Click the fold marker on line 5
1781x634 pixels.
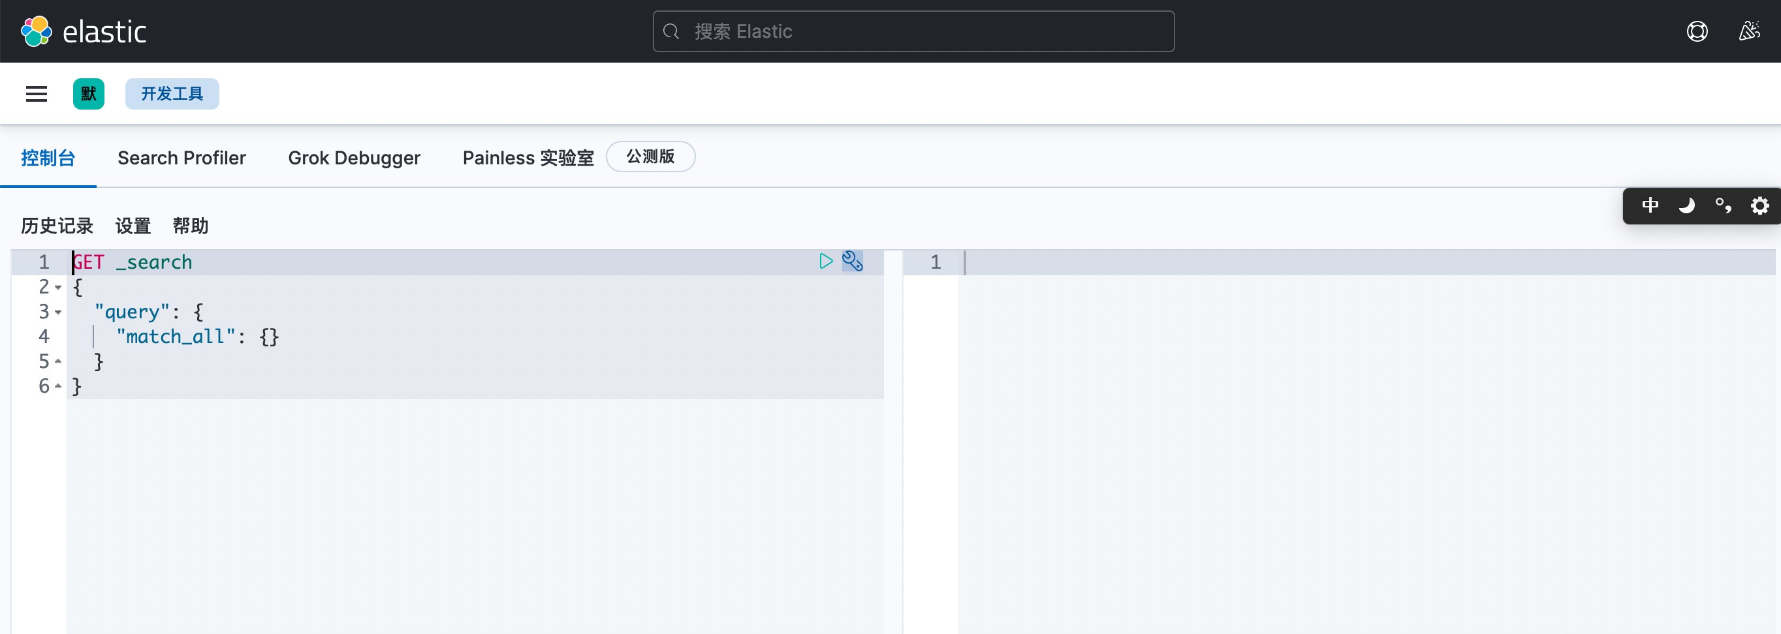pos(58,361)
